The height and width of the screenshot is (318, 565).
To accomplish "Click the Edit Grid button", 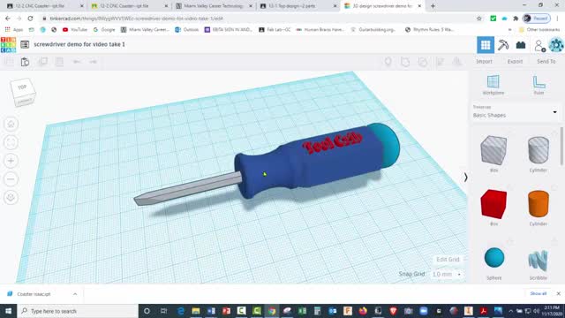I will 448,259.
